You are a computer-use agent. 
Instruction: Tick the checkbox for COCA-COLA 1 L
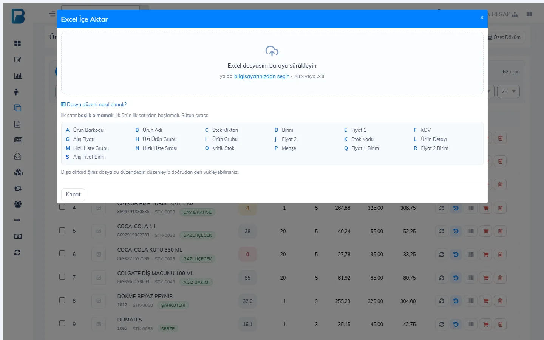tap(62, 230)
